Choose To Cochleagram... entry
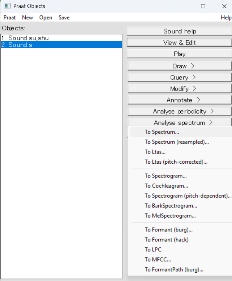 point(181,186)
